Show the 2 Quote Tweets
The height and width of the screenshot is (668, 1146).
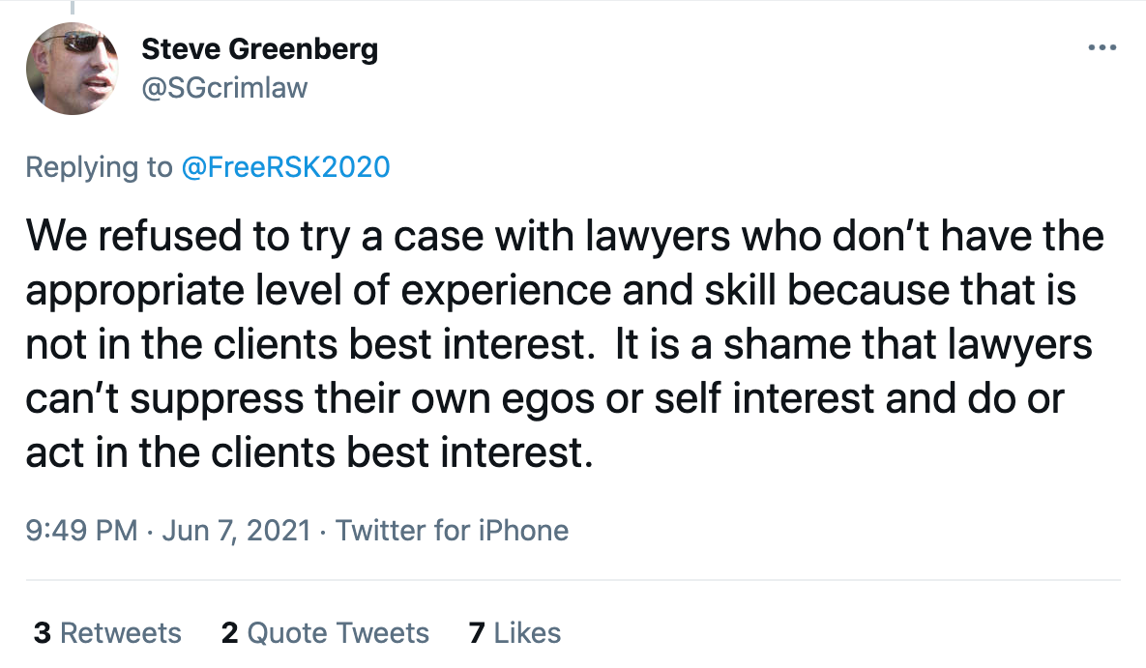325,632
